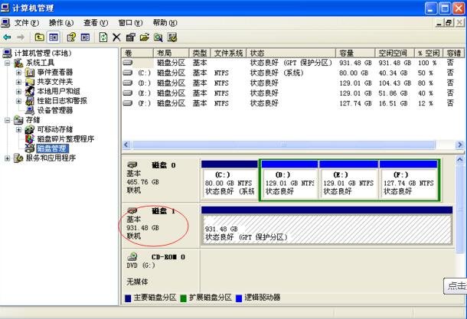The width and height of the screenshot is (467, 319).
Task: Click the 存储 storage icon
Action: [18, 120]
